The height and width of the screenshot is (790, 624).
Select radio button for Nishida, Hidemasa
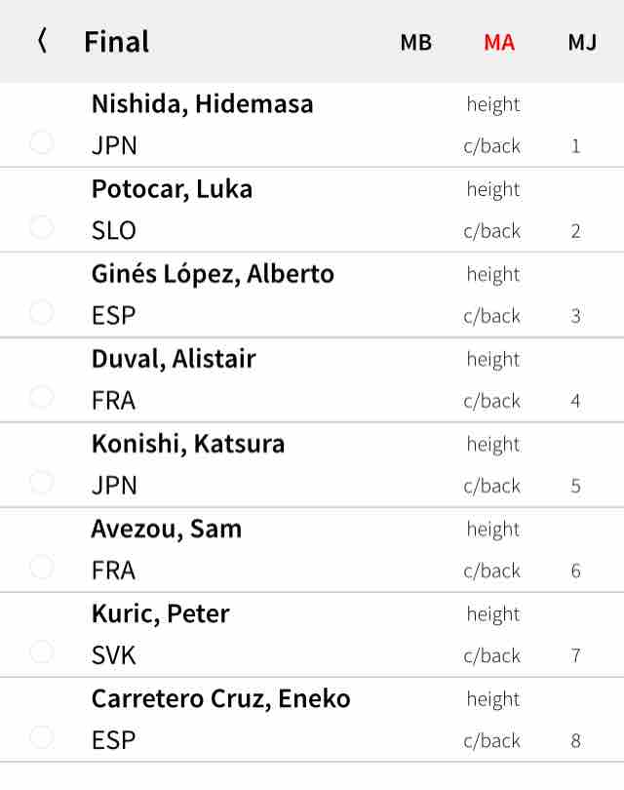42,142
